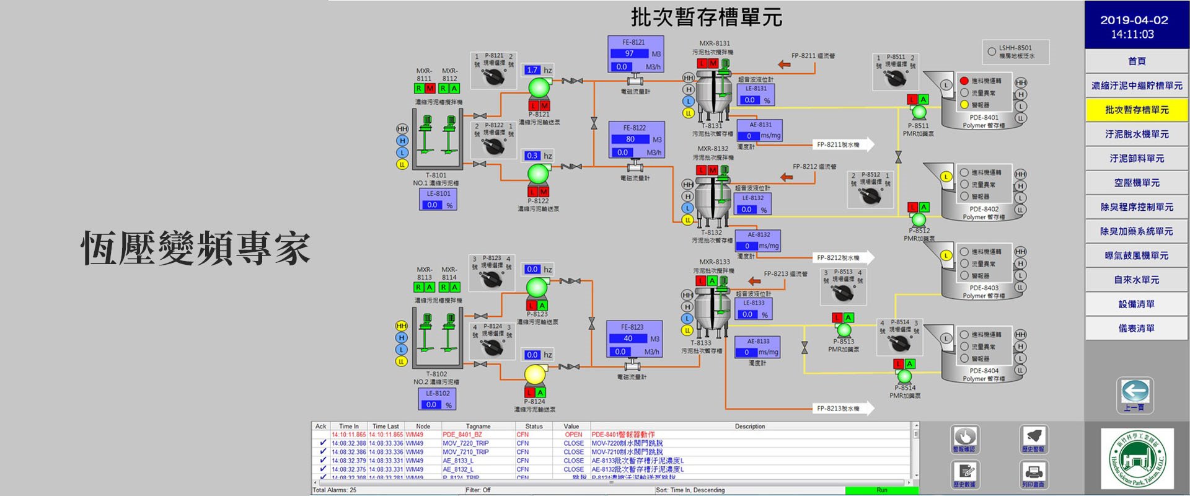Image resolution: width=1190 pixels, height=496 pixels.
Task: Toggle the P-8512 local selector switch
Action: click(x=870, y=196)
